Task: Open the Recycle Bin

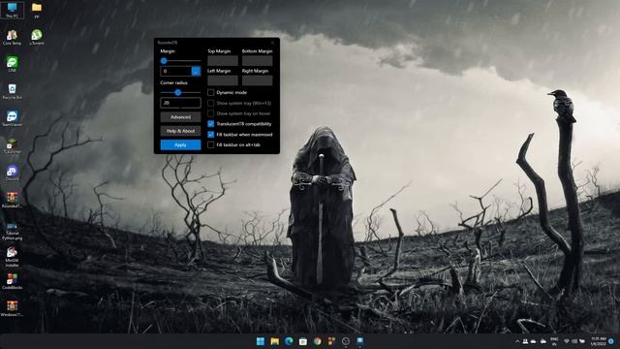Action: pyautogui.click(x=12, y=91)
